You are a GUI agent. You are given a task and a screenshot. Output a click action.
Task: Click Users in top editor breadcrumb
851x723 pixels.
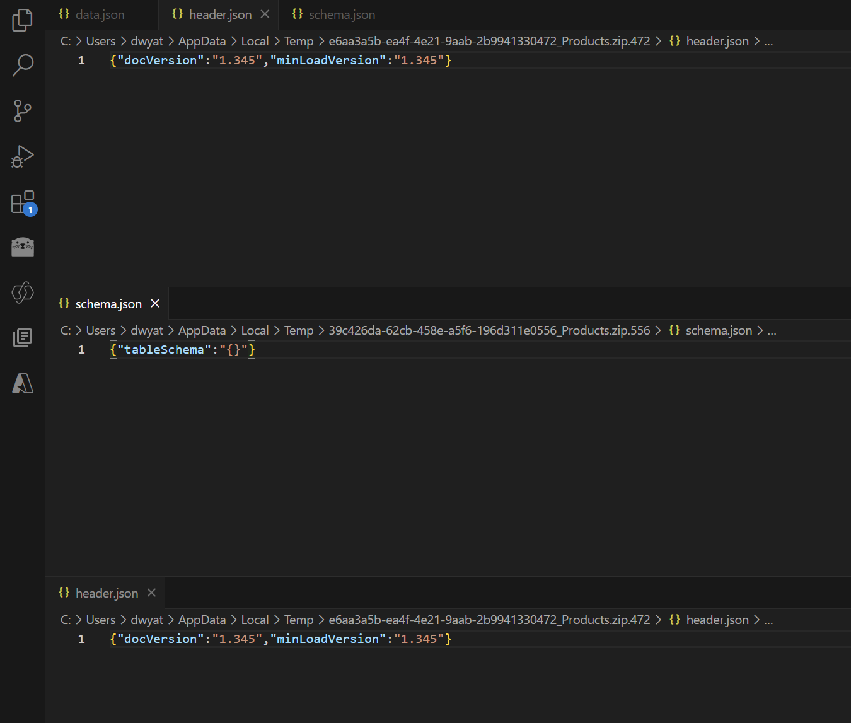point(101,41)
